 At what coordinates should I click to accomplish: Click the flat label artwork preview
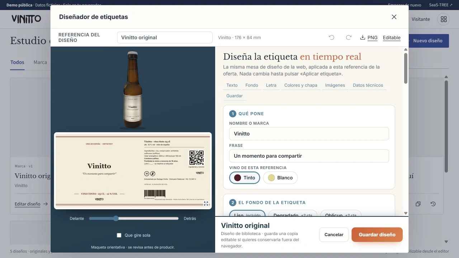pyautogui.click(x=133, y=171)
